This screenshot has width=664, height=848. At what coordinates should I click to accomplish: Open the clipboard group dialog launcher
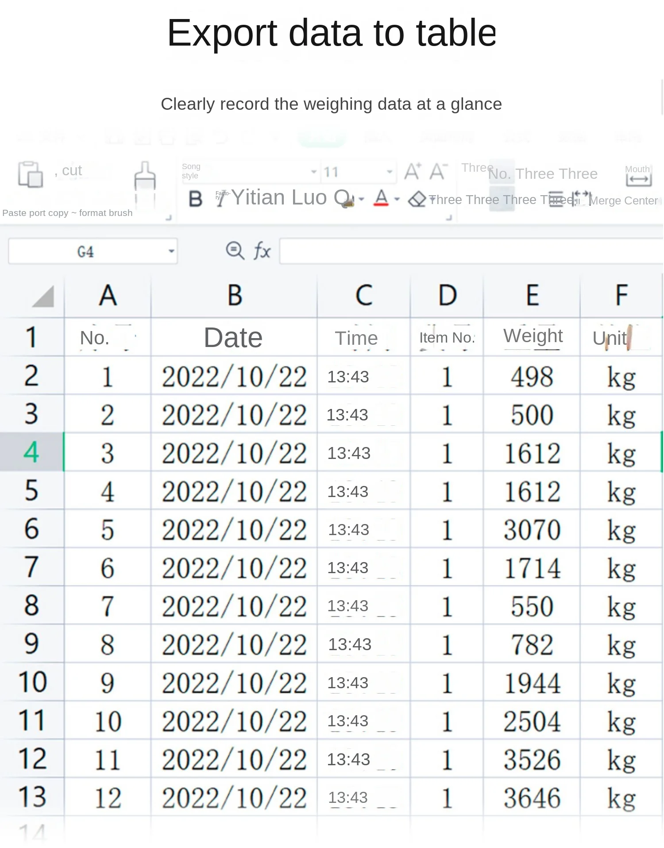pyautogui.click(x=169, y=217)
